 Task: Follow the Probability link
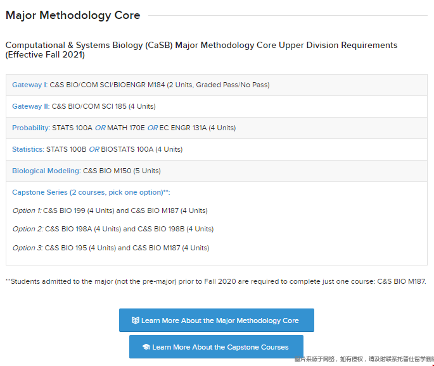tap(30, 128)
